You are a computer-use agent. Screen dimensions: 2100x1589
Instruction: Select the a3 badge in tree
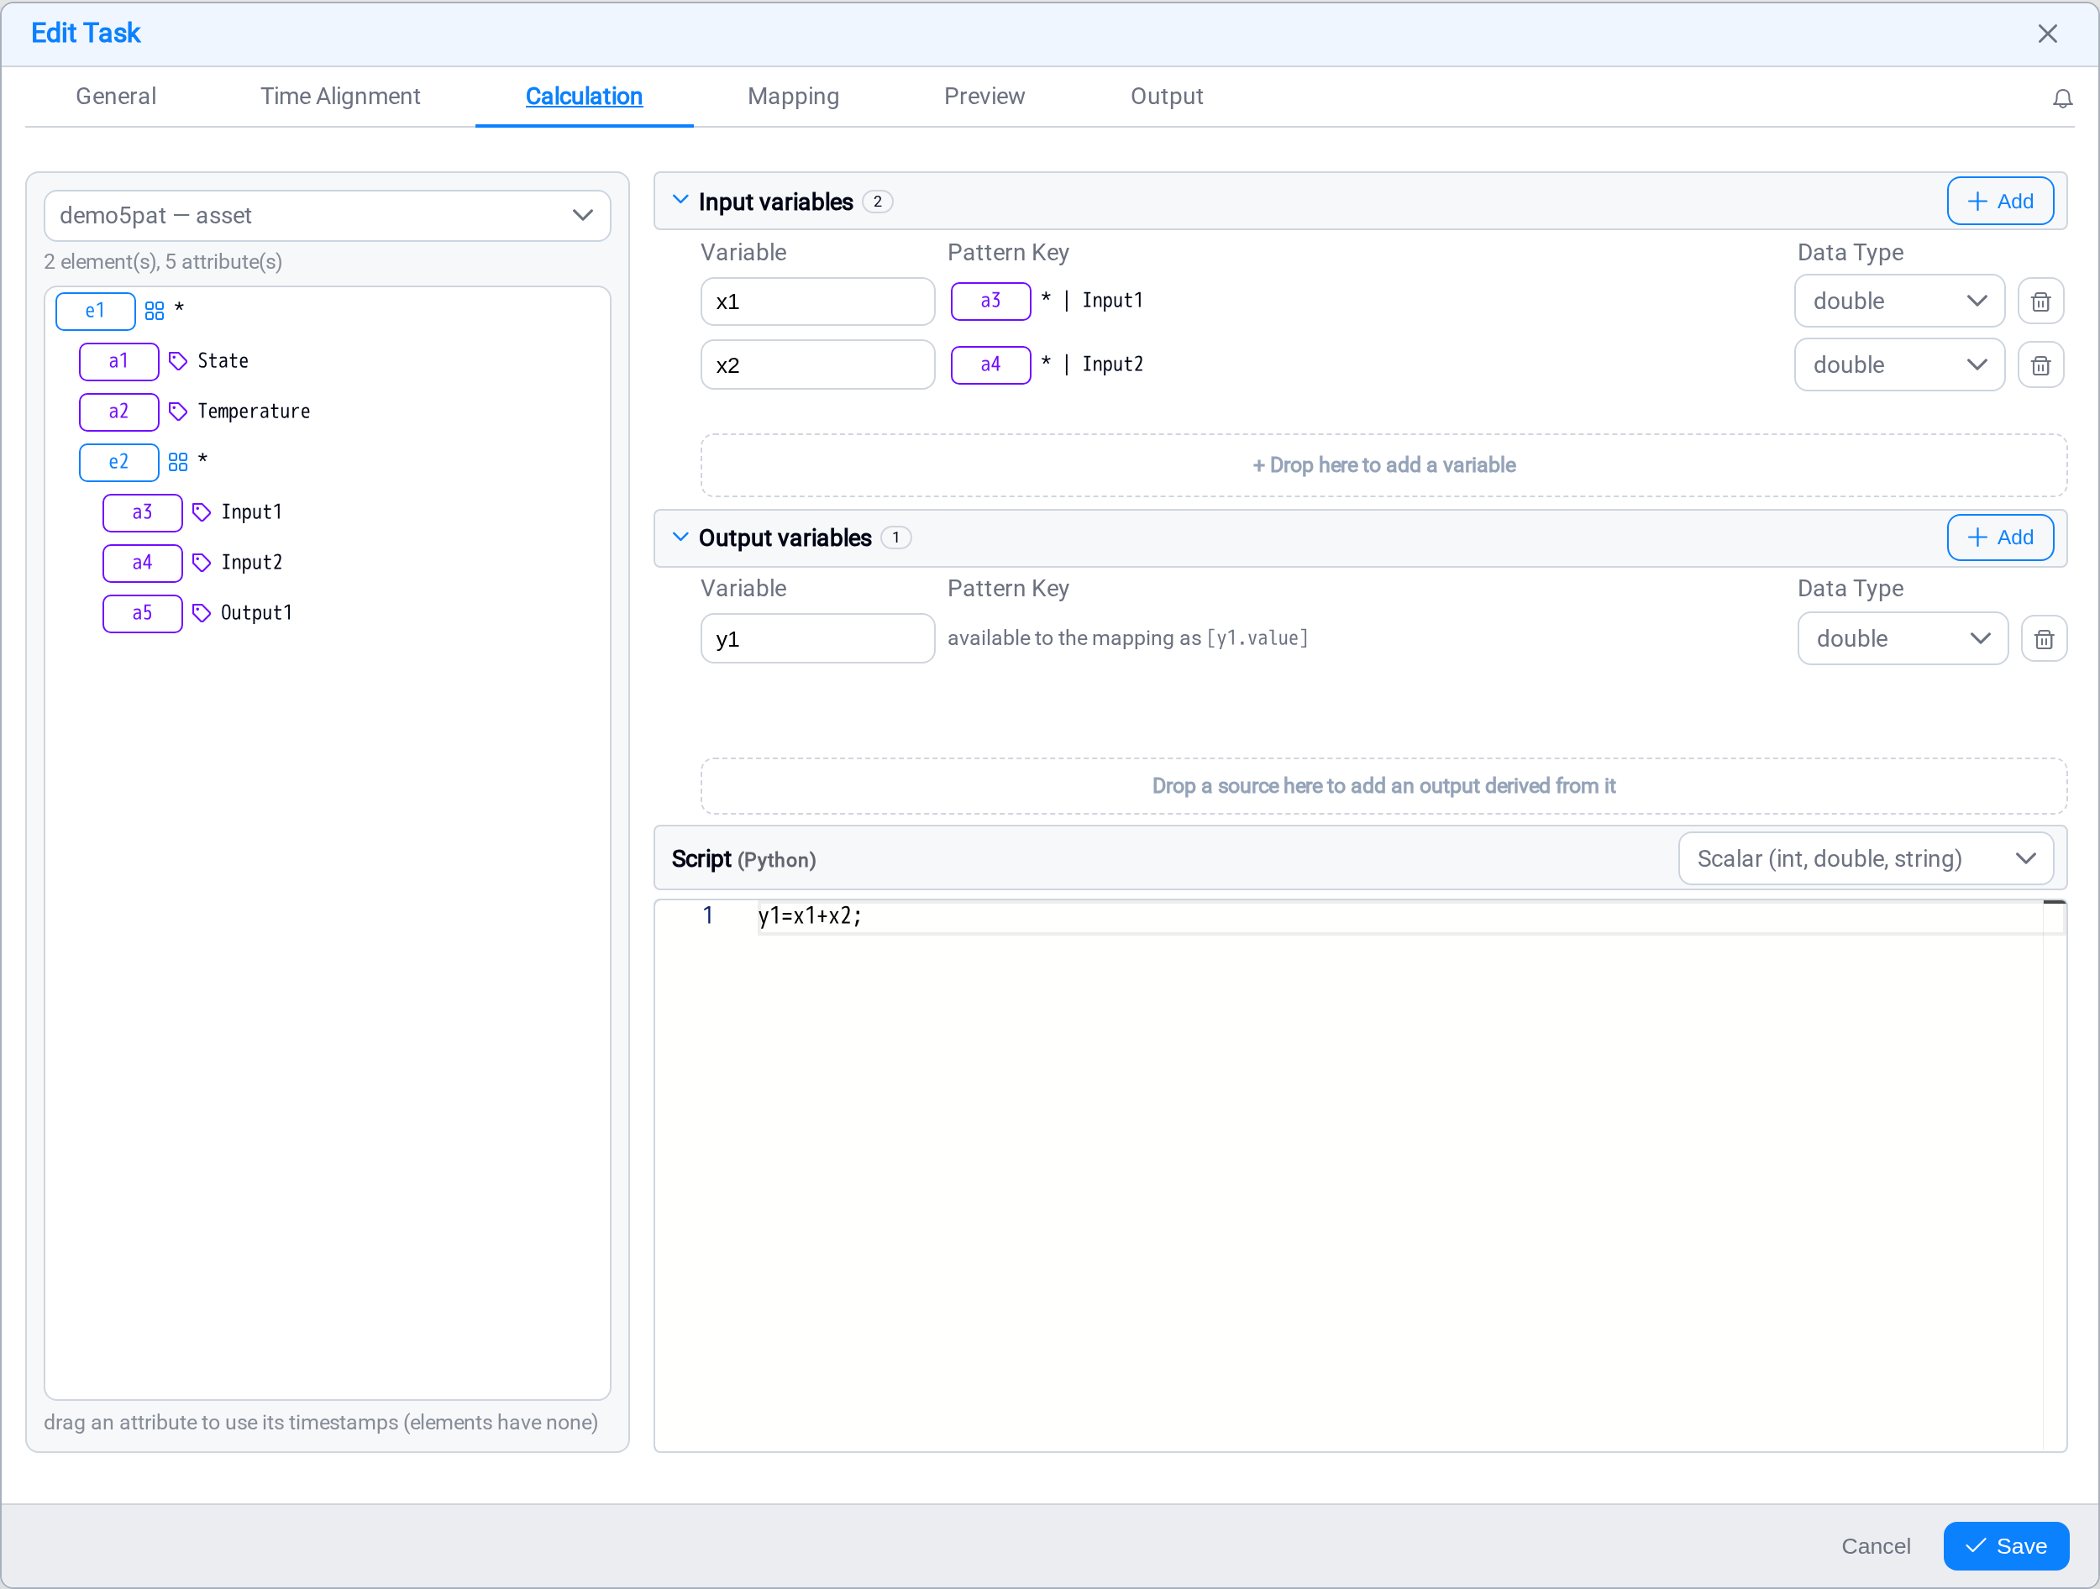143,512
